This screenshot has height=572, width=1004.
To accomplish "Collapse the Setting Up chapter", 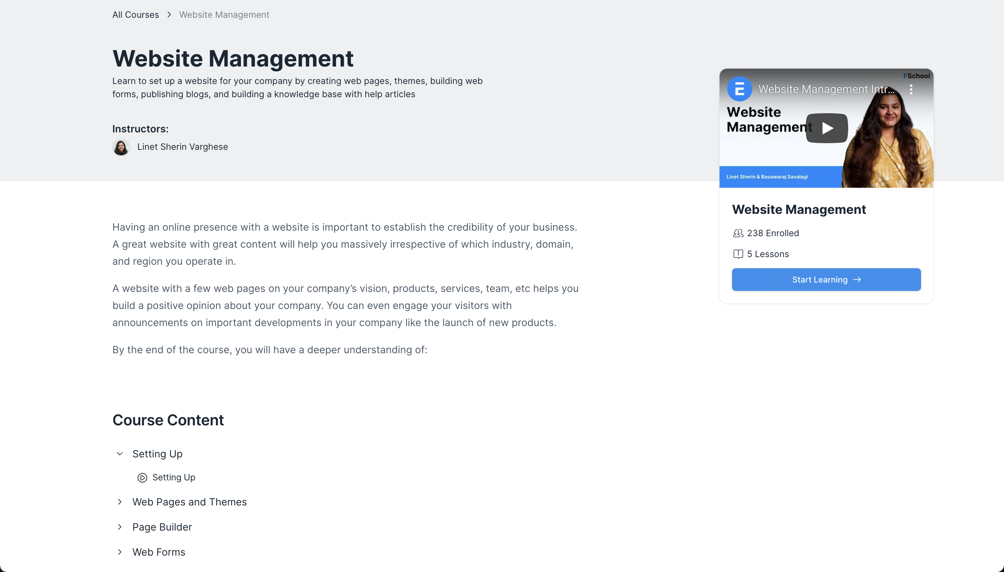I will (120, 454).
